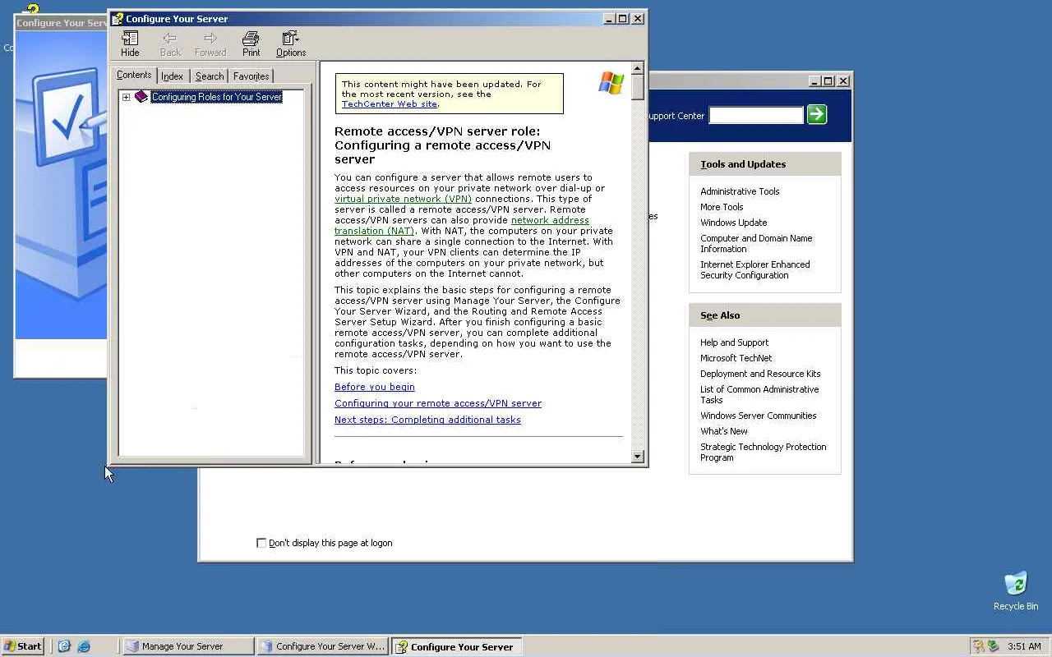The width and height of the screenshot is (1052, 657).
Task: Open the Options toolbar menu in help window
Action: [291, 44]
